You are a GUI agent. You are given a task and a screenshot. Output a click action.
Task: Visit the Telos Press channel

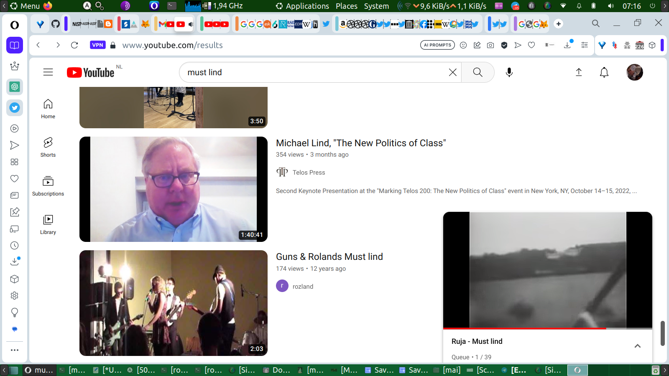coord(309,173)
